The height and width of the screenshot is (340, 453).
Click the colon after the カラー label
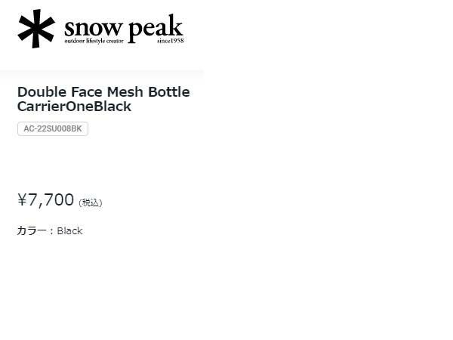(x=51, y=231)
